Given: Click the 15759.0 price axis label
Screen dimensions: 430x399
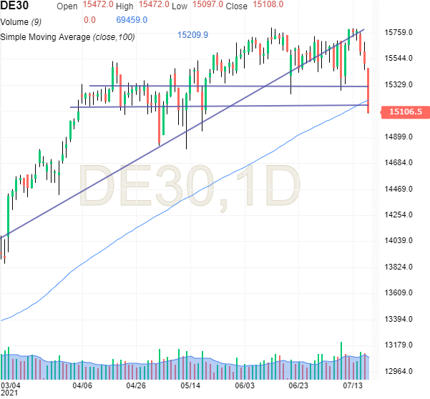Looking at the screenshot, I should [401, 32].
